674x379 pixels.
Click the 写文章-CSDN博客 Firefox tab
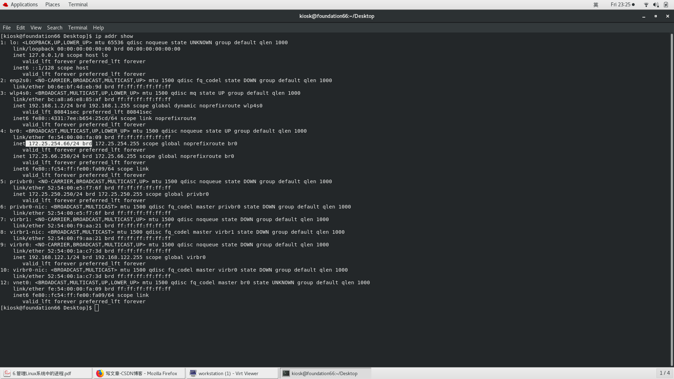139,373
